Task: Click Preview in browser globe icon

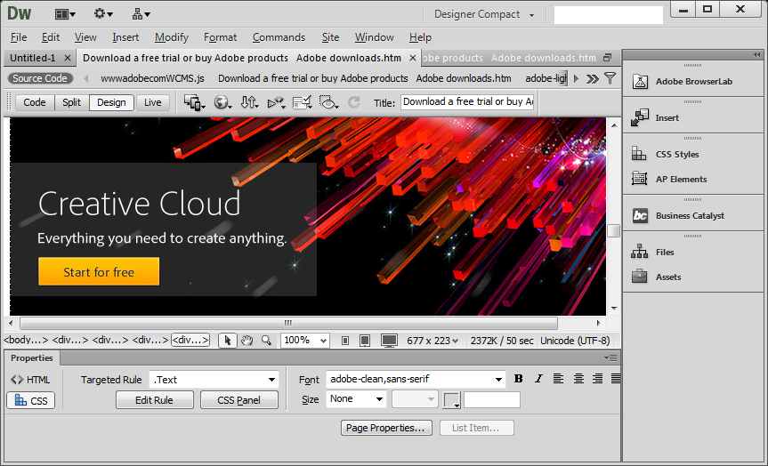Action: 222,103
